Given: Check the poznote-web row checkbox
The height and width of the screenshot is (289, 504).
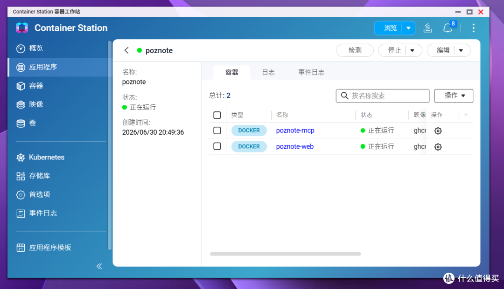Looking at the screenshot, I should [217, 146].
